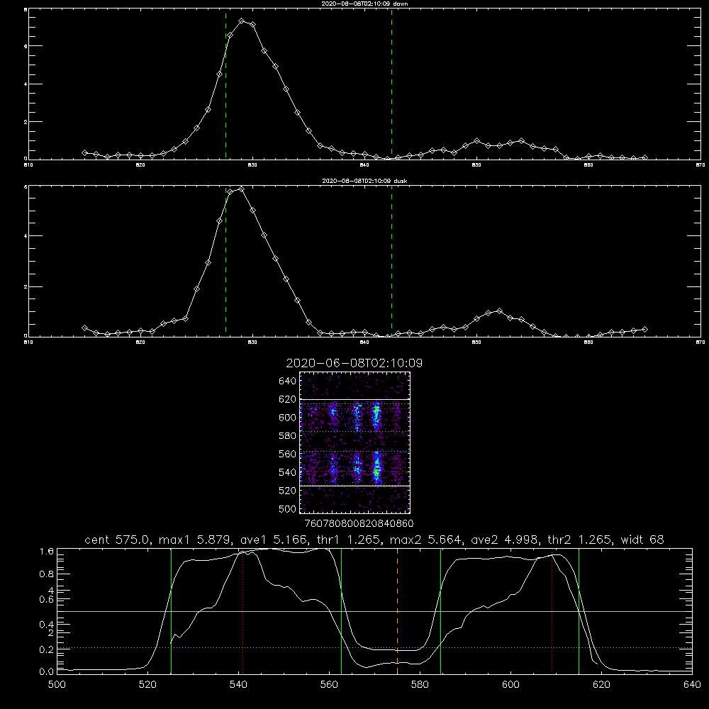Click the second green dashed line in the dusk plot
Screen dimensions: 709x709
pyautogui.click(x=391, y=262)
